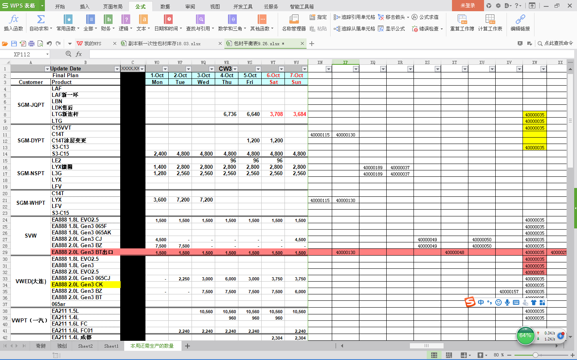Click the 64% green accelerator ball
This screenshot has width=577, height=360.
[x=525, y=335]
